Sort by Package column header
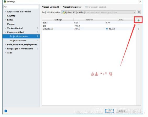148x117 pixels. [58, 20]
